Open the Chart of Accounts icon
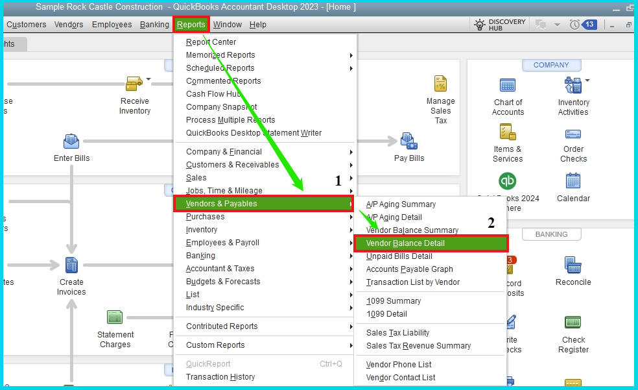 508,85
